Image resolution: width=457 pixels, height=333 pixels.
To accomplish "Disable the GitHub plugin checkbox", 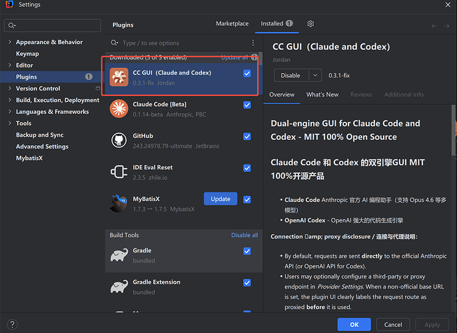I will [x=247, y=137].
